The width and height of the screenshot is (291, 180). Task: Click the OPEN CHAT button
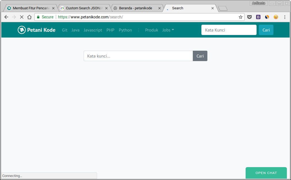(266, 173)
